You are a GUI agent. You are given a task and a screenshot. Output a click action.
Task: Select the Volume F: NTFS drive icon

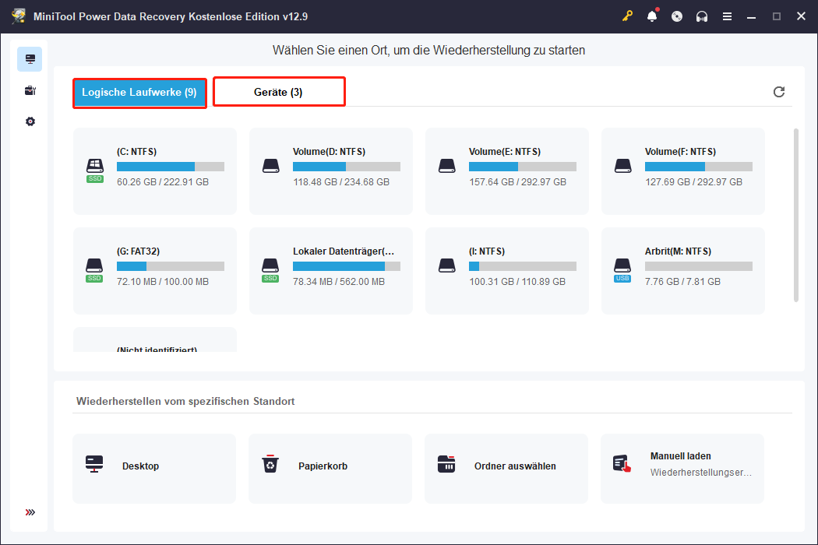coord(623,167)
